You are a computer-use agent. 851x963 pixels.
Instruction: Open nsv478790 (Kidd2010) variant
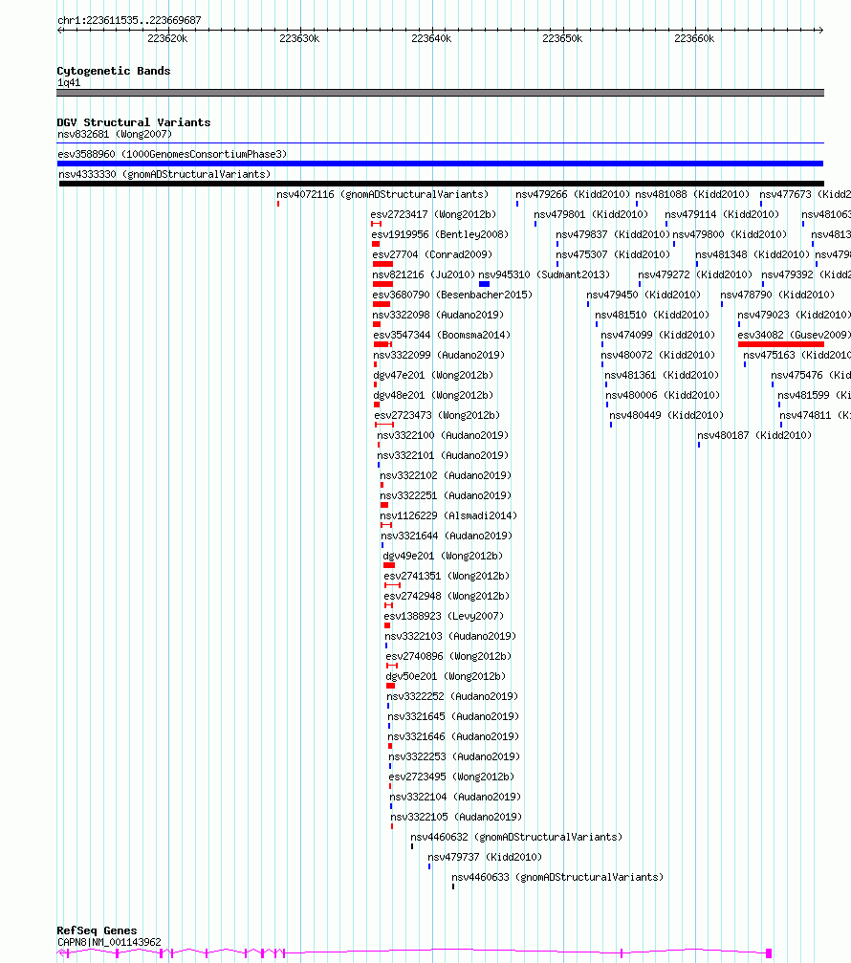tap(778, 295)
